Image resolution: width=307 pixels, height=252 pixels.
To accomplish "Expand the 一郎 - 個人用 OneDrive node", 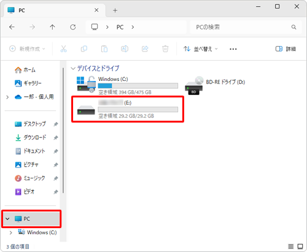I will [7, 97].
